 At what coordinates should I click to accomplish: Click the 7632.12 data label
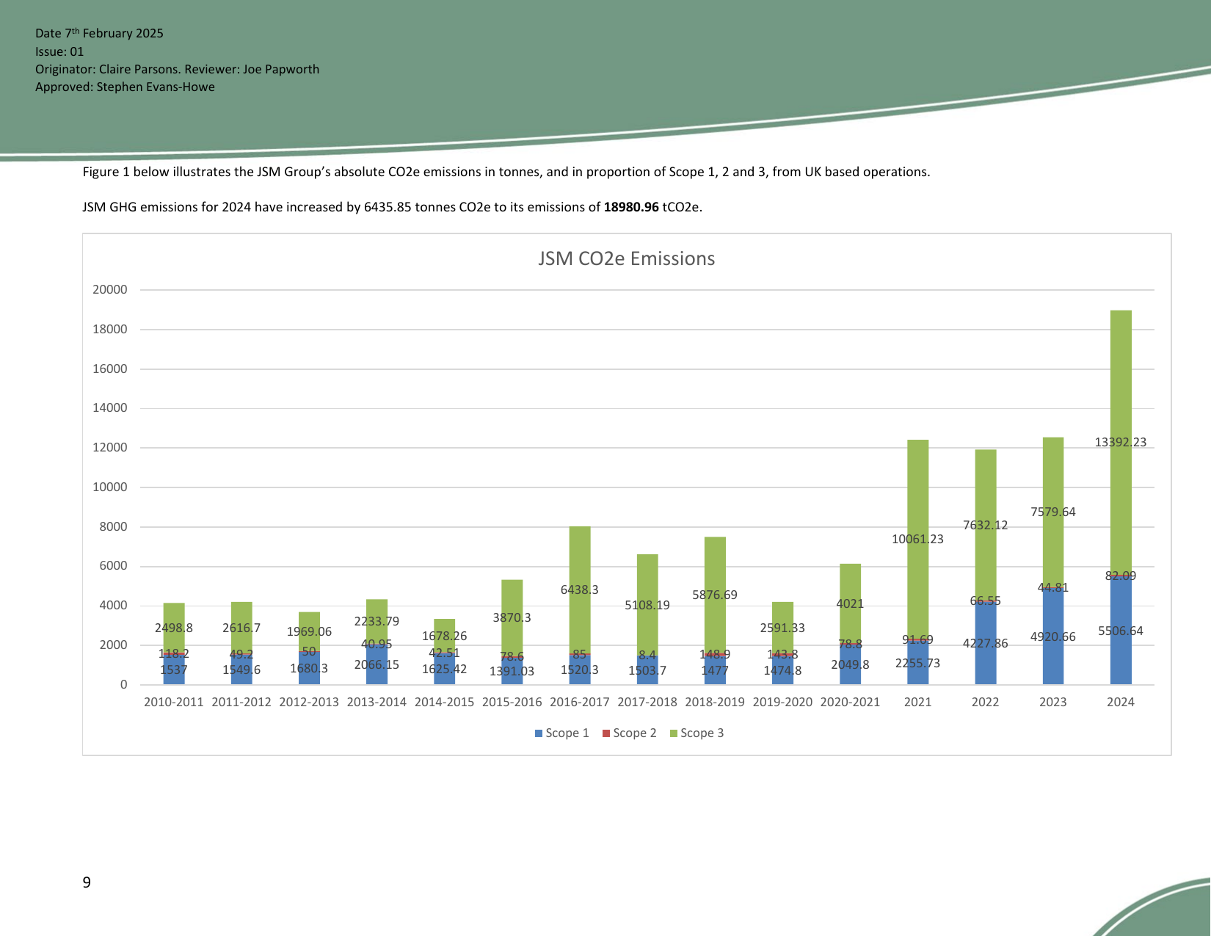[986, 525]
